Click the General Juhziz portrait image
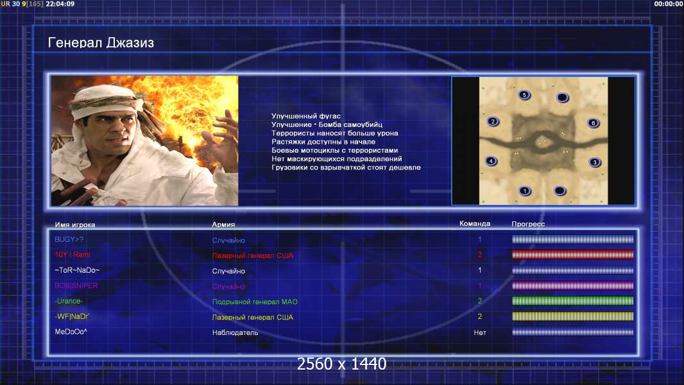The height and width of the screenshot is (385, 684). pyautogui.click(x=145, y=141)
